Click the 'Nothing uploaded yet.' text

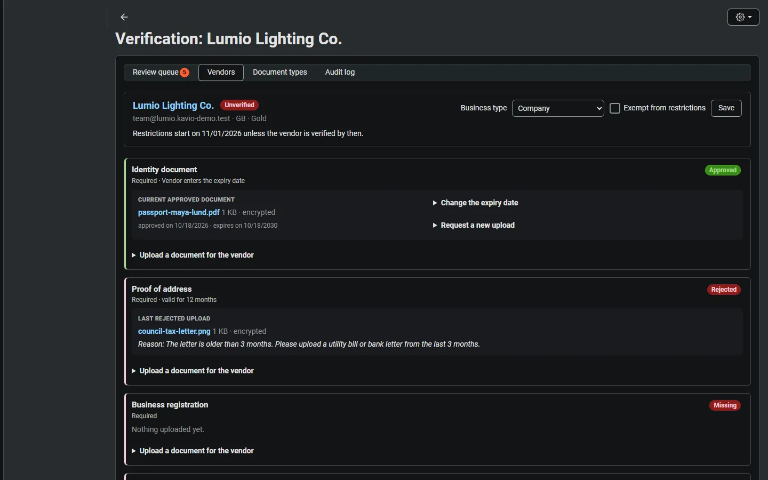click(168, 429)
